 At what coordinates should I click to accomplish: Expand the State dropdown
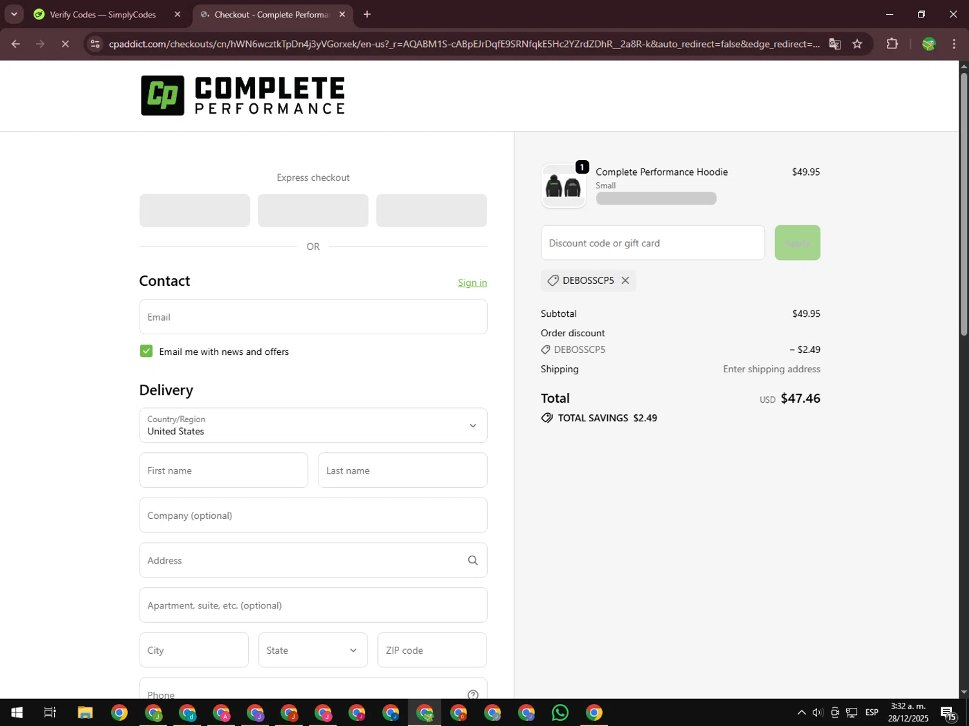(x=313, y=650)
